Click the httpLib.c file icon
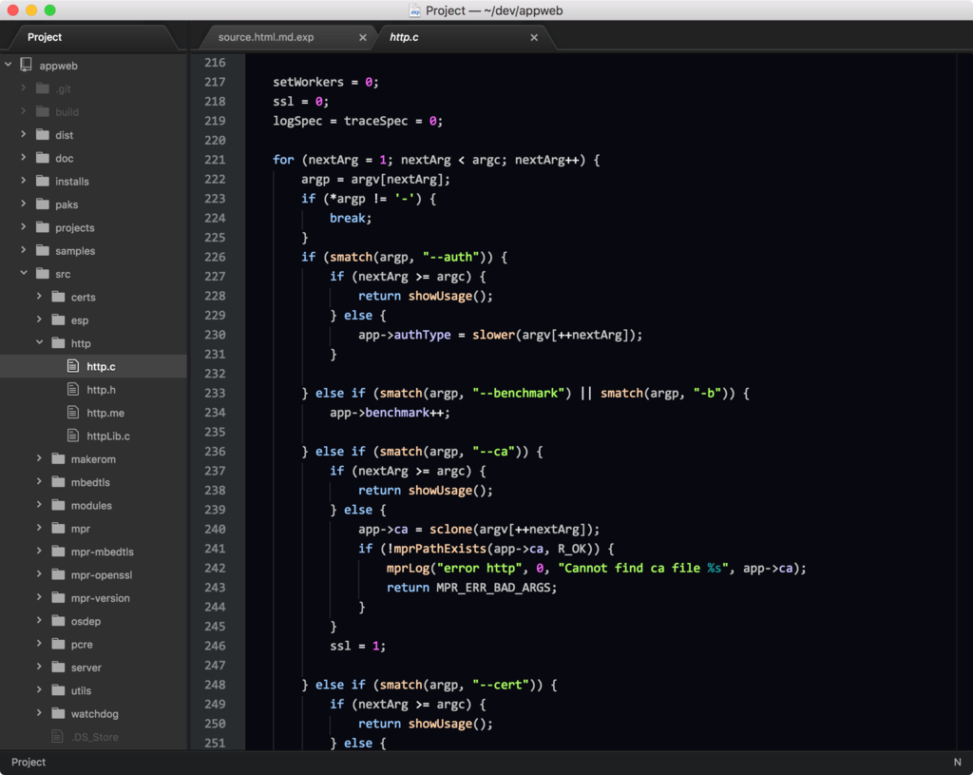This screenshot has height=775, width=973. (73, 436)
